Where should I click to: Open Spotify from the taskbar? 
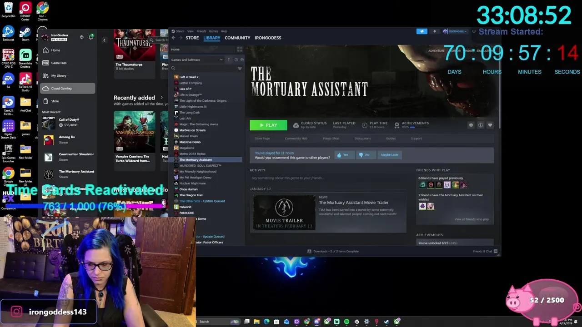[x=346, y=322]
